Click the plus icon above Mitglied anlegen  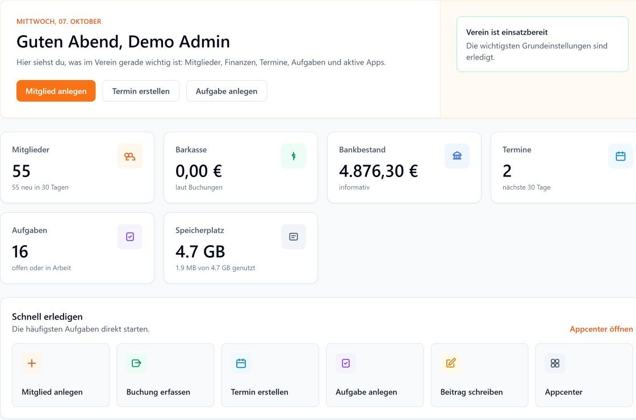(x=32, y=363)
